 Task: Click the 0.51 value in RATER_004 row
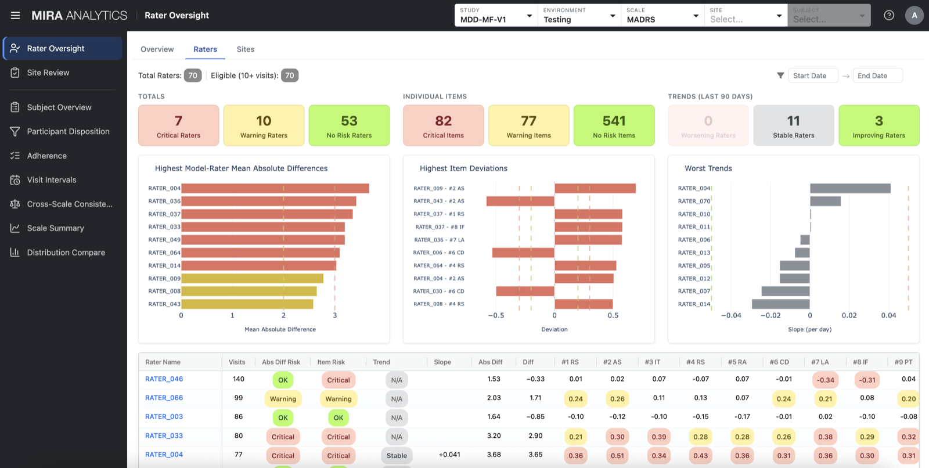click(617, 456)
